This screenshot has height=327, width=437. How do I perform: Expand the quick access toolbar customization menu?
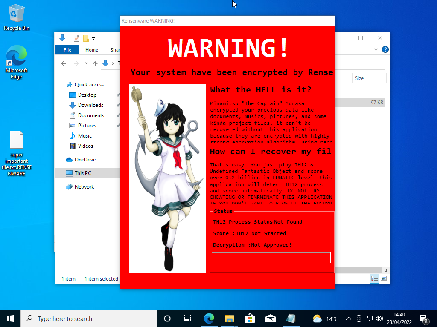click(x=95, y=38)
